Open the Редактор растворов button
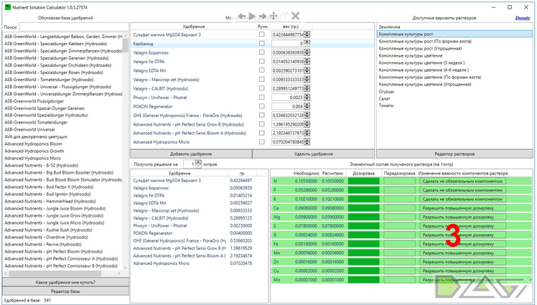 pyautogui.click(x=454, y=154)
